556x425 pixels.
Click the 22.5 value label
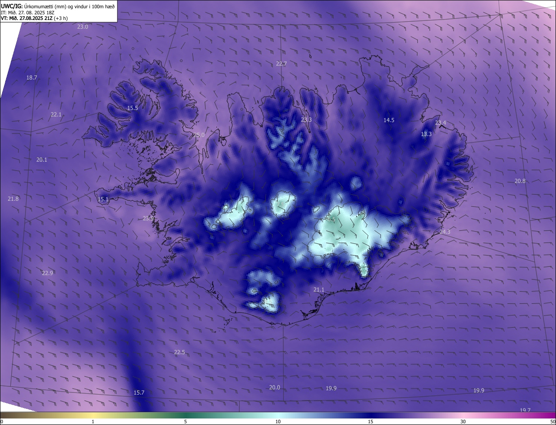tap(179, 352)
